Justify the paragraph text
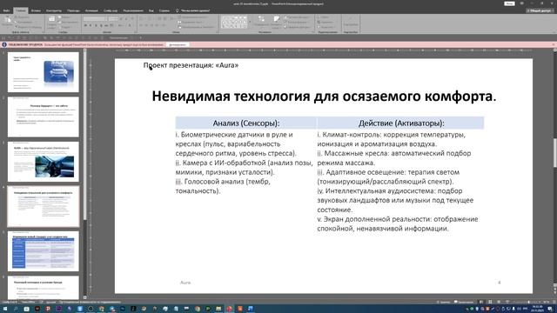Screen dimensions: 557x313 158,25
